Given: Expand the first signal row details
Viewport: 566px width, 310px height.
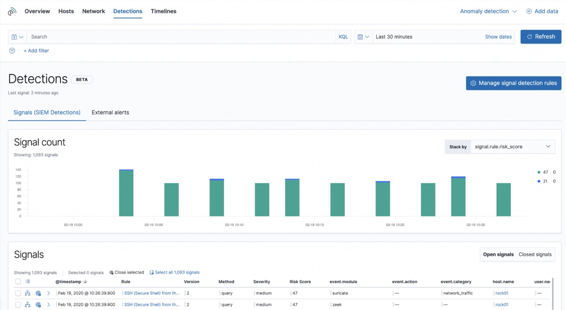Looking at the screenshot, I should [x=49, y=293].
